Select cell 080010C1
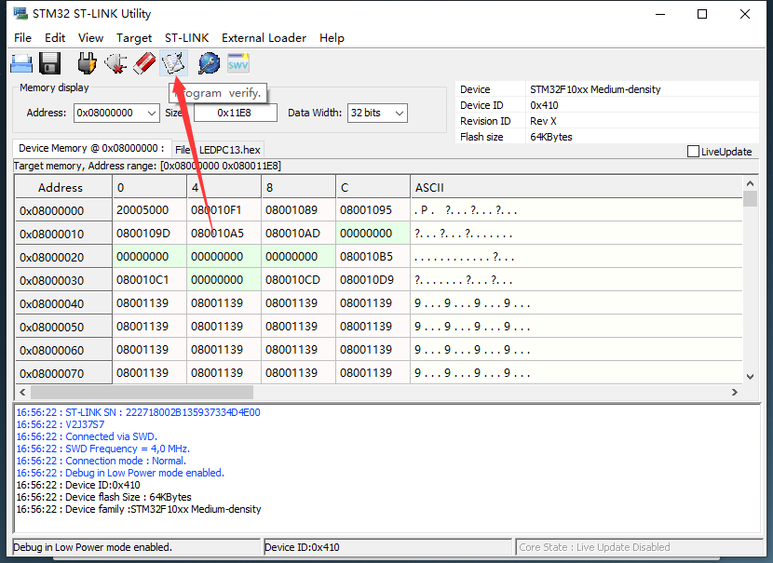 (x=149, y=280)
